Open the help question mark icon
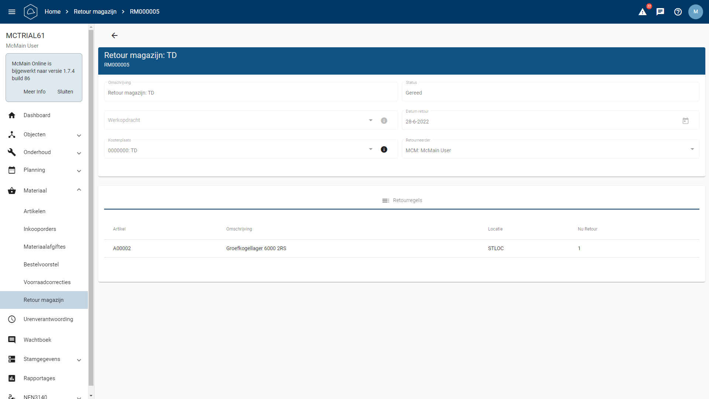 coord(678,12)
